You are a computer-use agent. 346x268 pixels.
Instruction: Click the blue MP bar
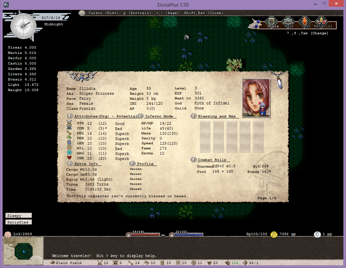188,235
